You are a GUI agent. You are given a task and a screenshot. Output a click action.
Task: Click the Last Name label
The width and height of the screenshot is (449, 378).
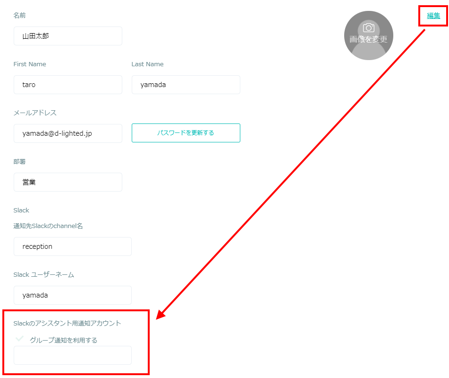[147, 64]
